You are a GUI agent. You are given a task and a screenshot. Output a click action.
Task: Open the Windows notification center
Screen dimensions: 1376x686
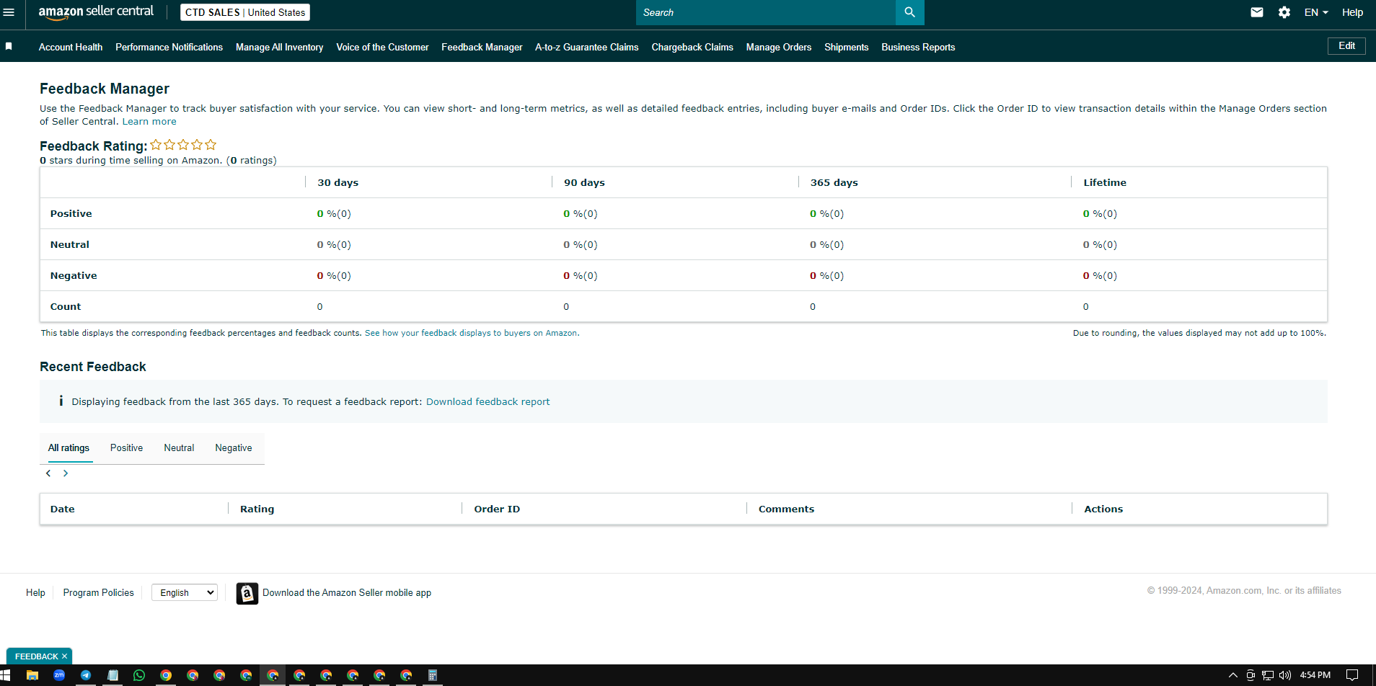(1352, 675)
